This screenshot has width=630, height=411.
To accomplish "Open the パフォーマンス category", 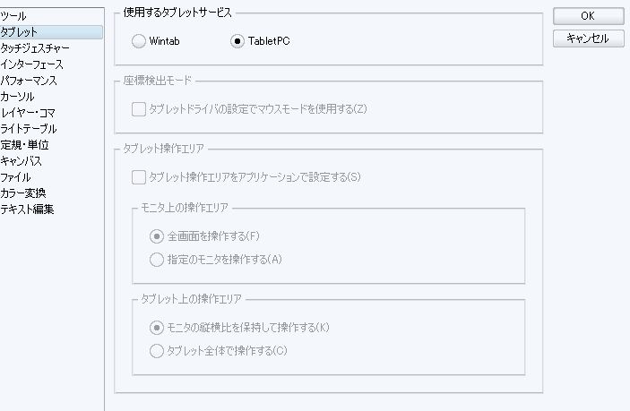I will pyautogui.click(x=30, y=81).
